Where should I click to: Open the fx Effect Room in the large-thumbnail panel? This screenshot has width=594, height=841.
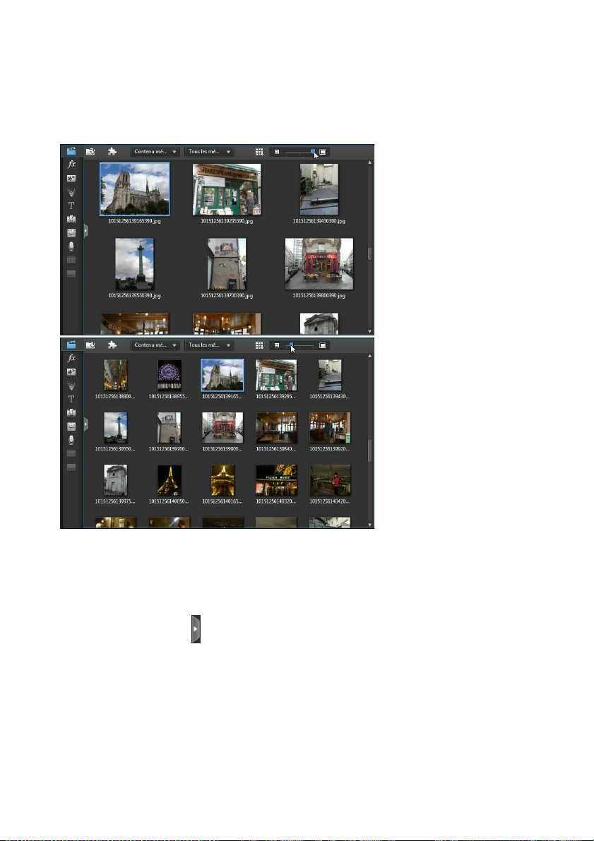tap(71, 165)
